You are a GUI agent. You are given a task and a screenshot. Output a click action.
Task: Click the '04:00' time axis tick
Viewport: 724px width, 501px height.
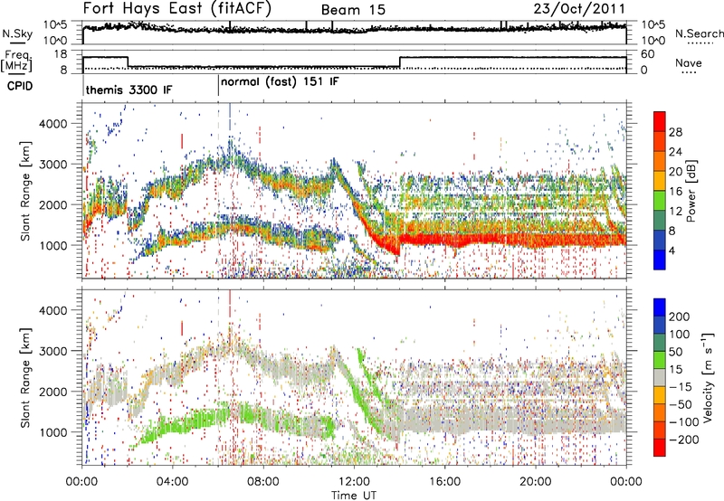pyautogui.click(x=172, y=482)
